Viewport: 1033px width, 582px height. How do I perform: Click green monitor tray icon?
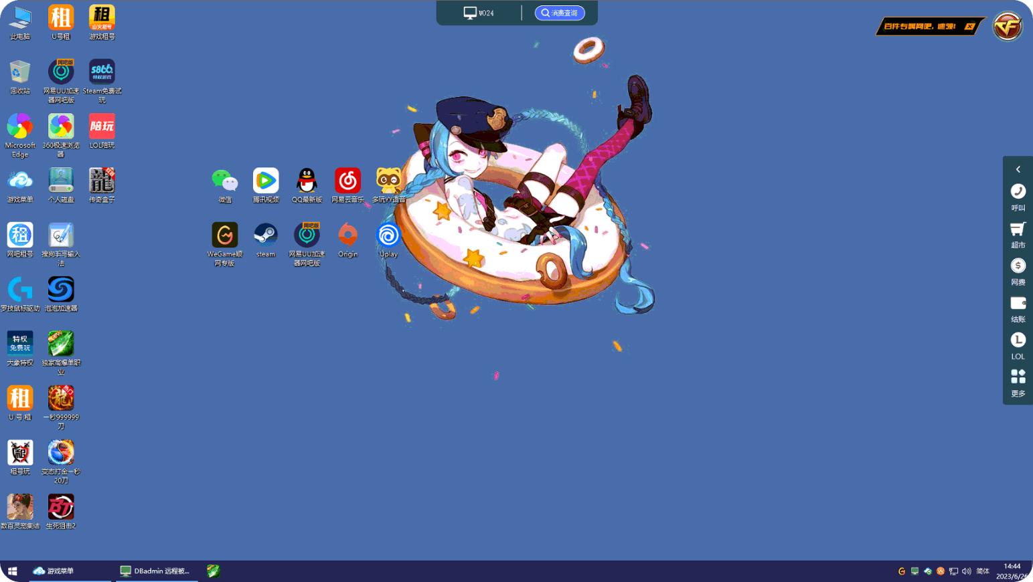tap(915, 571)
